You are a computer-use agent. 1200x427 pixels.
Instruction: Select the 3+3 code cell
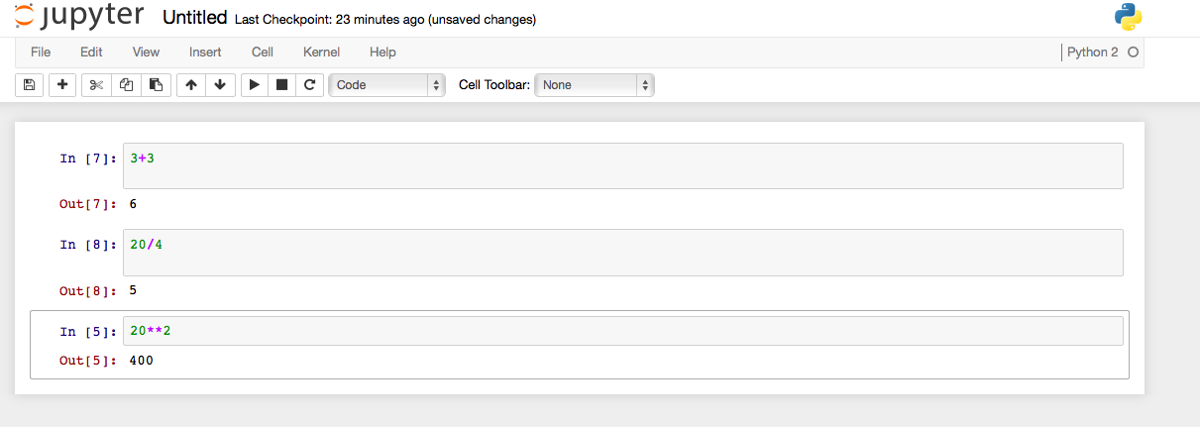click(x=622, y=165)
